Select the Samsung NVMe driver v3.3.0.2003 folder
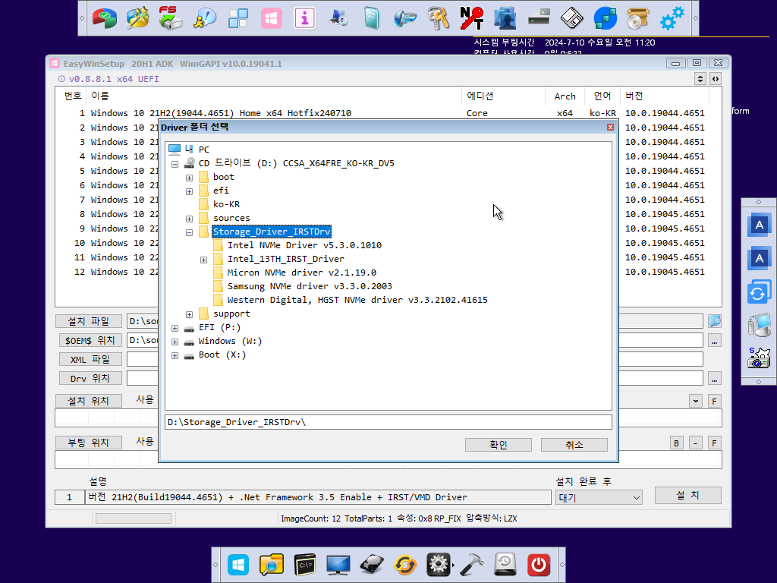This screenshot has height=583, width=777. (x=310, y=286)
